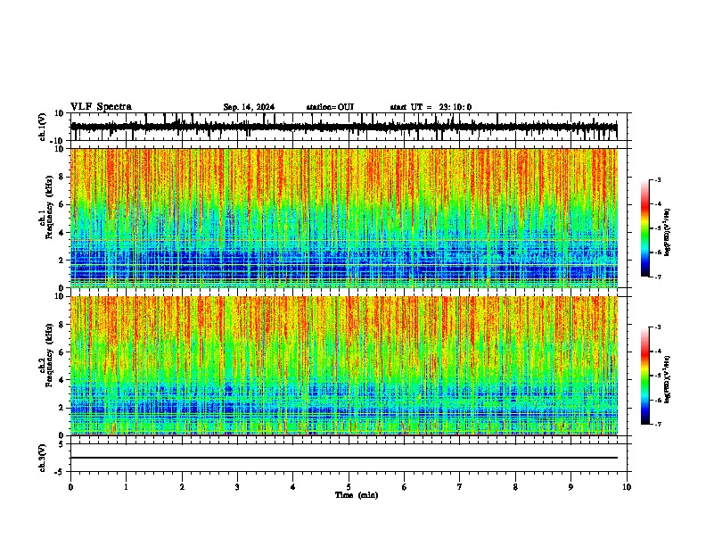Click the "ch.3(V)" axis label
This screenshot has height=546, width=706.
(x=43, y=458)
